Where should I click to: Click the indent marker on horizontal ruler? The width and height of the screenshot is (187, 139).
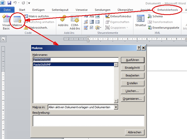click(88, 39)
